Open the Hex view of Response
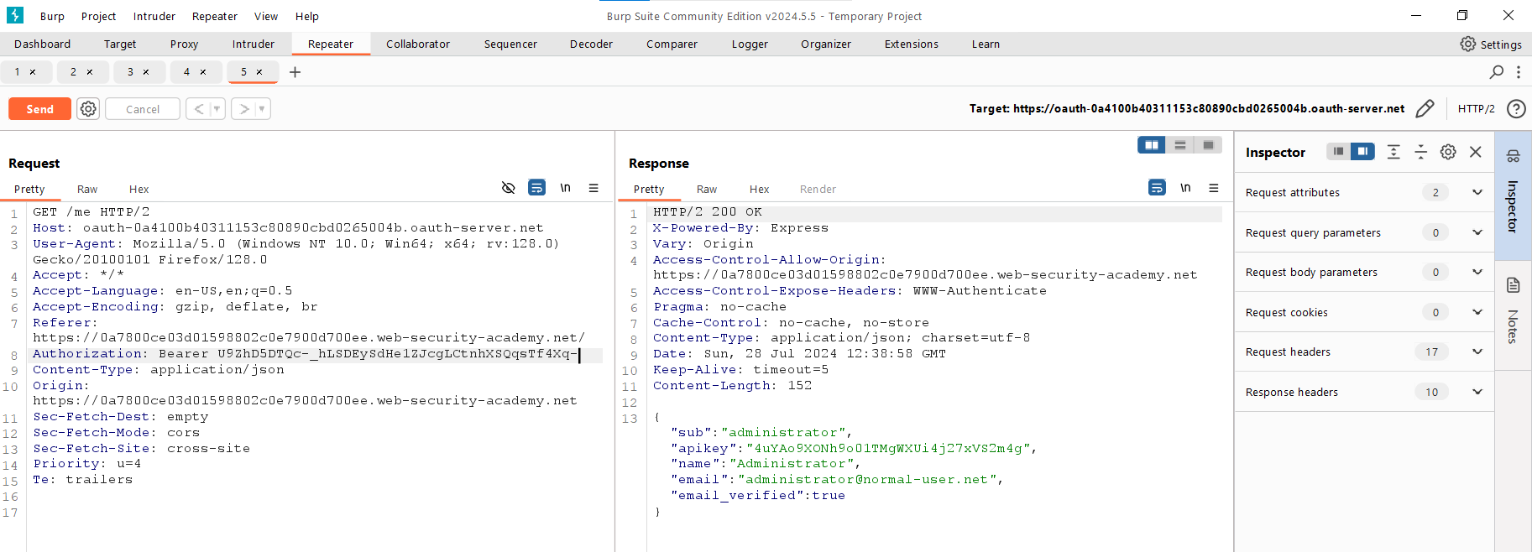 [759, 189]
